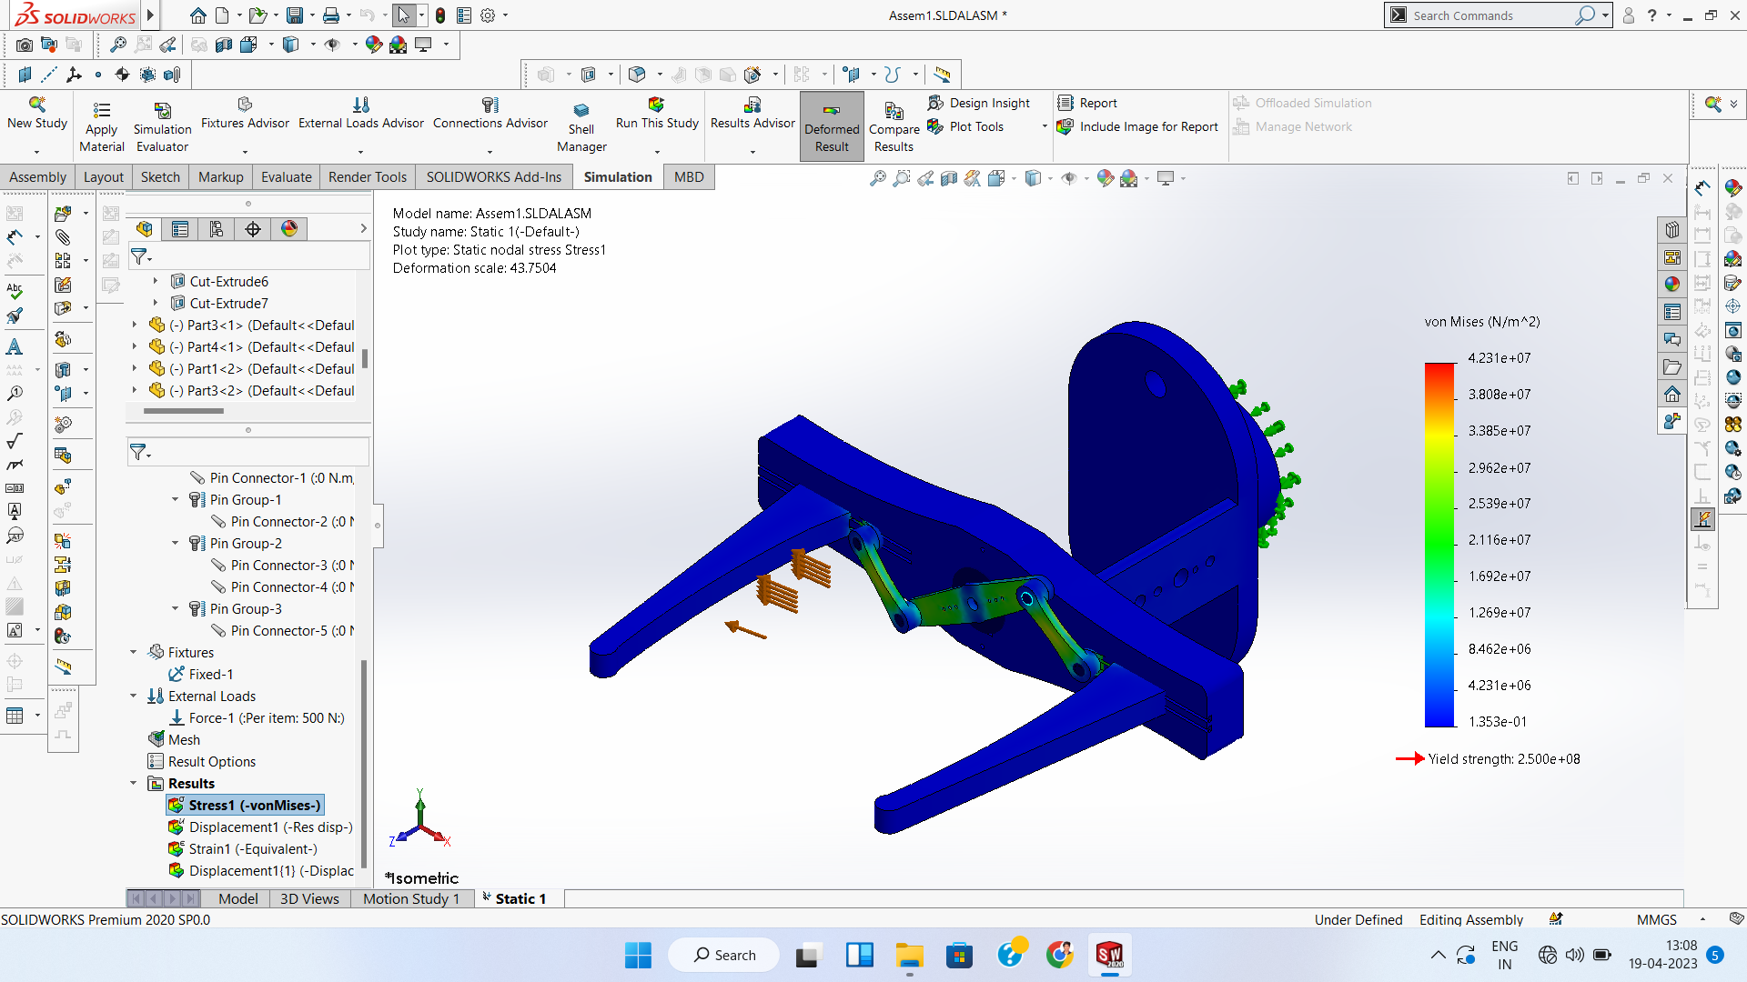Select Displacement1 (-Res disp-) result plot
Image resolution: width=1747 pixels, height=982 pixels.
tap(270, 827)
